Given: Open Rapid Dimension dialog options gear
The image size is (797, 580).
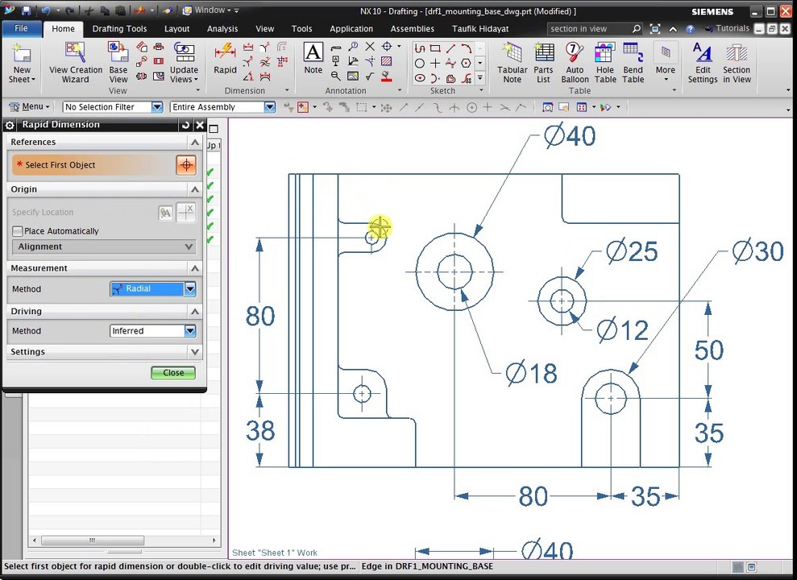Looking at the screenshot, I should 10,125.
